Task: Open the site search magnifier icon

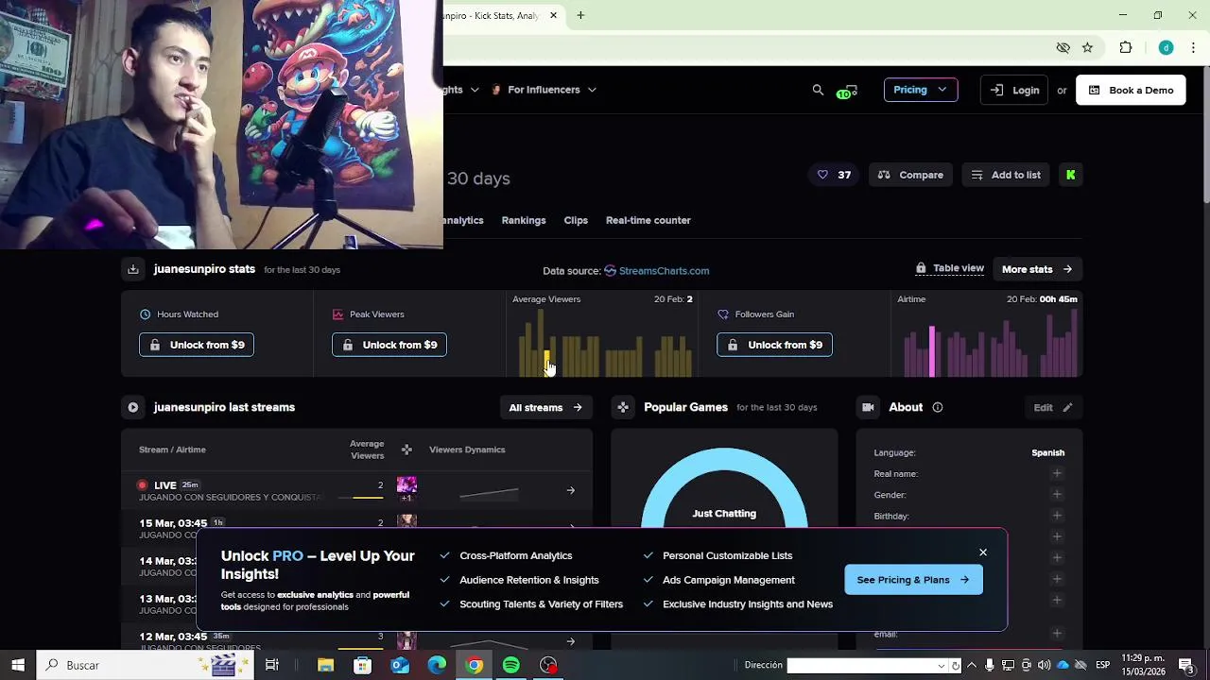Action: [818, 90]
